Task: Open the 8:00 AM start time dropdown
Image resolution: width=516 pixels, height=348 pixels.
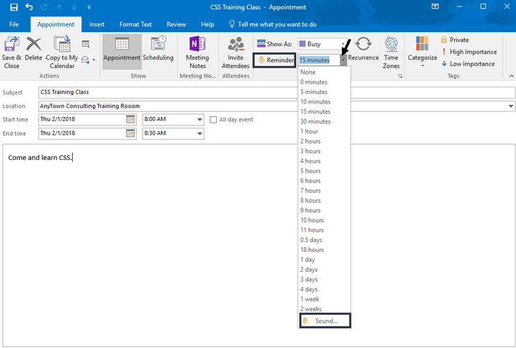Action: 200,119
